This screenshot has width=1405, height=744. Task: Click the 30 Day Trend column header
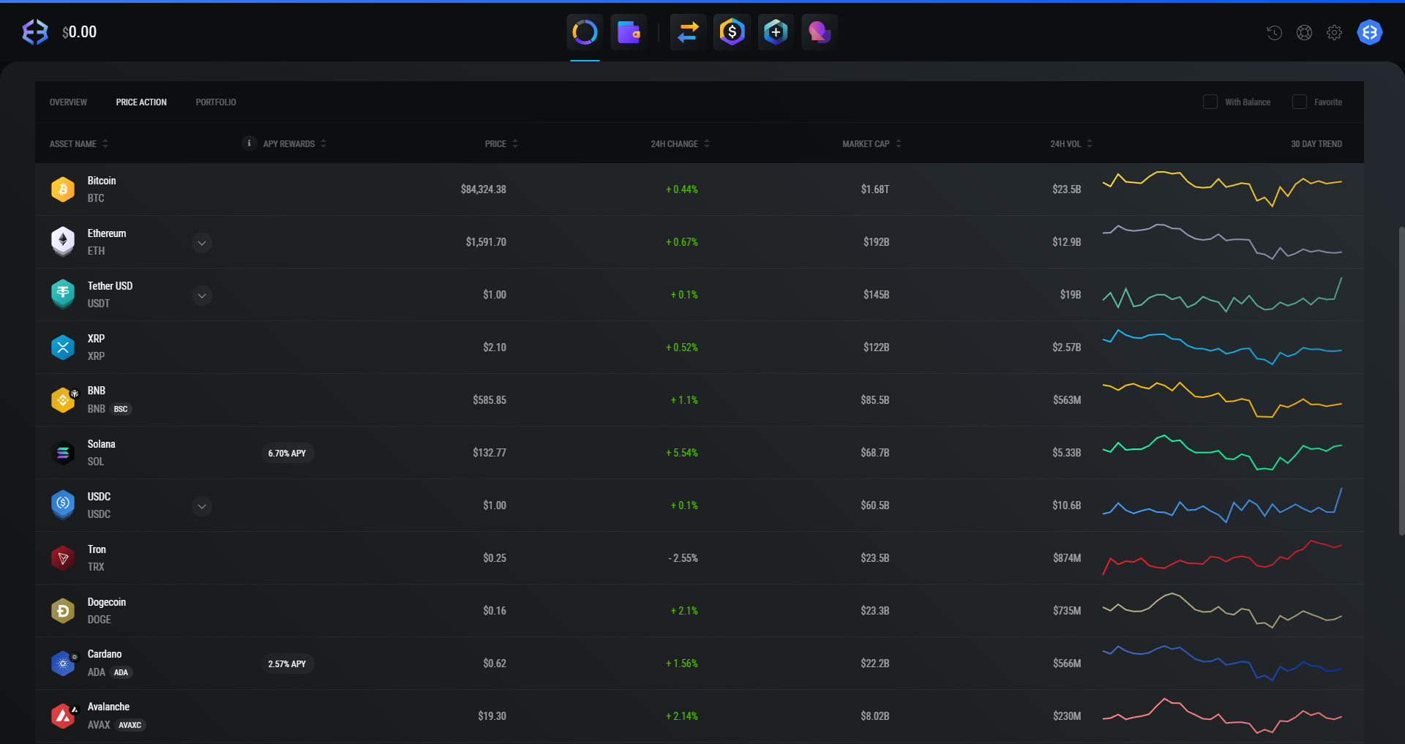point(1316,143)
